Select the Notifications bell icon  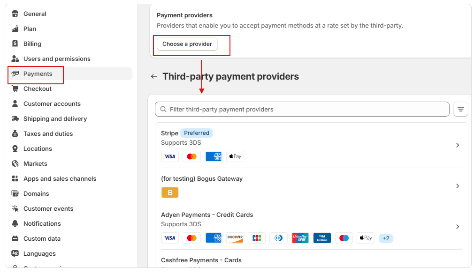pos(15,223)
